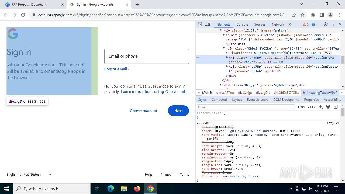Add a new style rule plus icon
The width and height of the screenshot is (345, 194).
tap(321, 107)
